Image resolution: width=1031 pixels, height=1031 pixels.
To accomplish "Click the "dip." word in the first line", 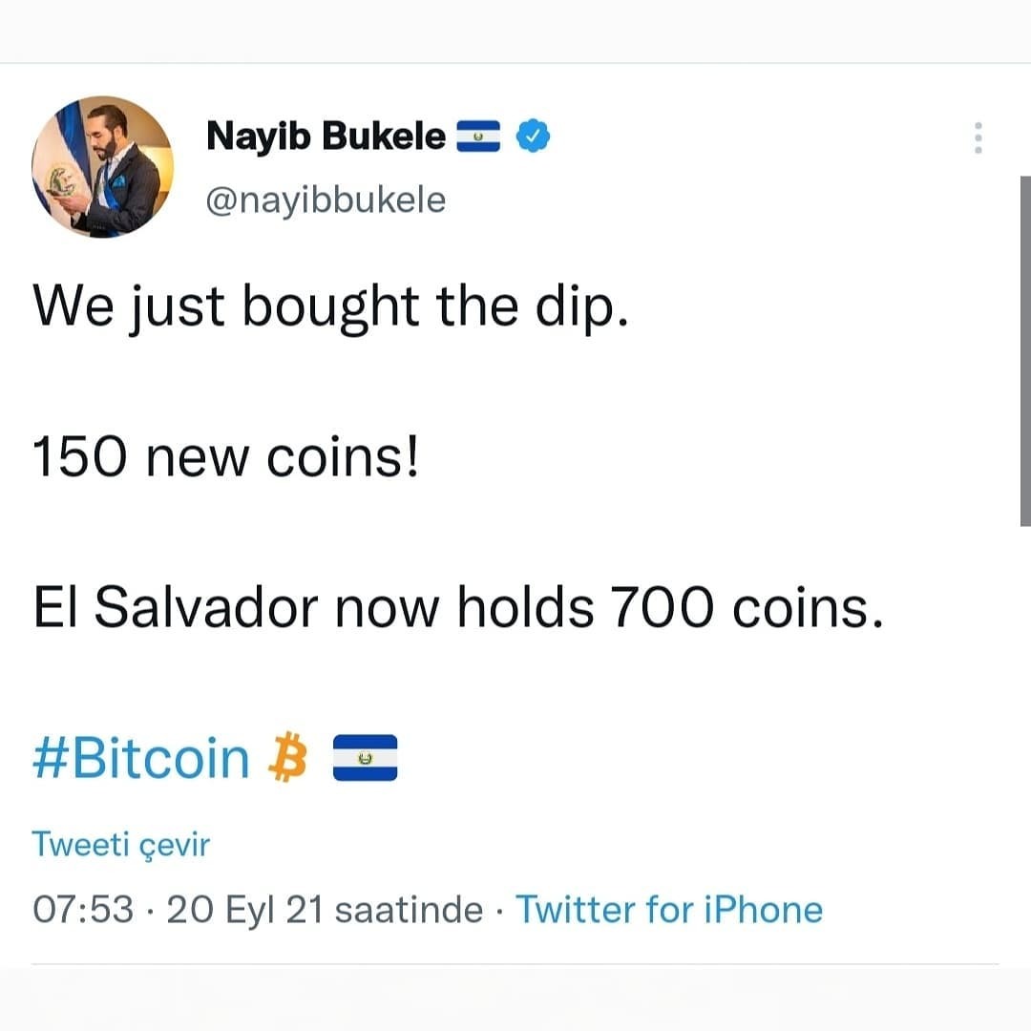I will pos(582,307).
